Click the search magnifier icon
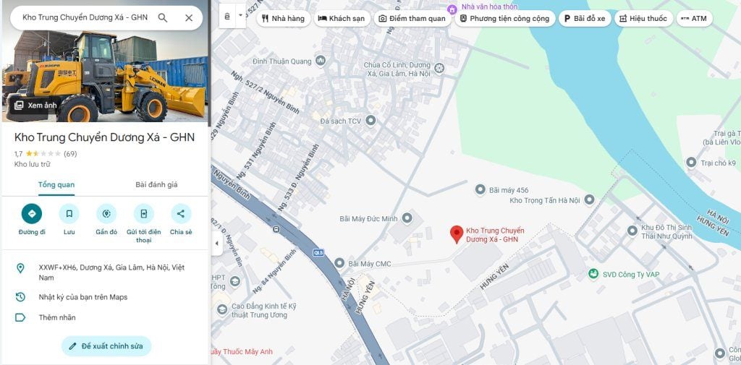Screen dimensions: 741x365 click(163, 17)
